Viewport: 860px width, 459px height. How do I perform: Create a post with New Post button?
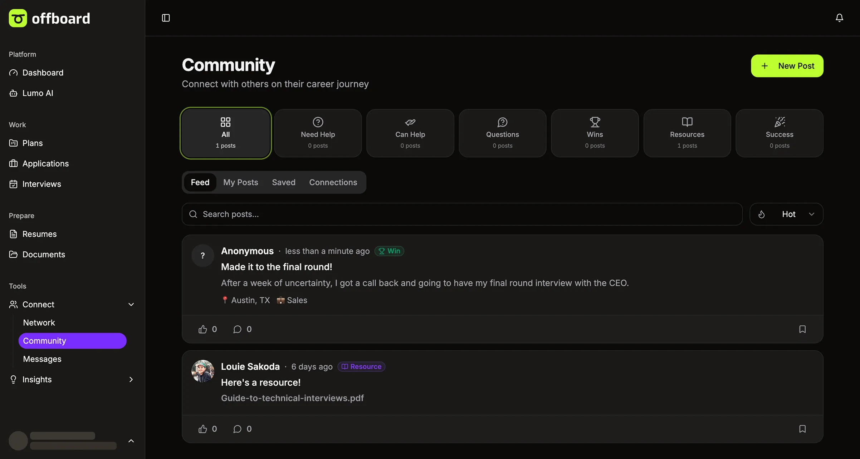click(787, 66)
